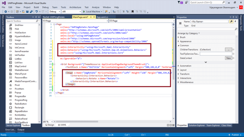Click the Image control in Toolbox
The height and width of the screenshot is (137, 244).
click(18, 40)
